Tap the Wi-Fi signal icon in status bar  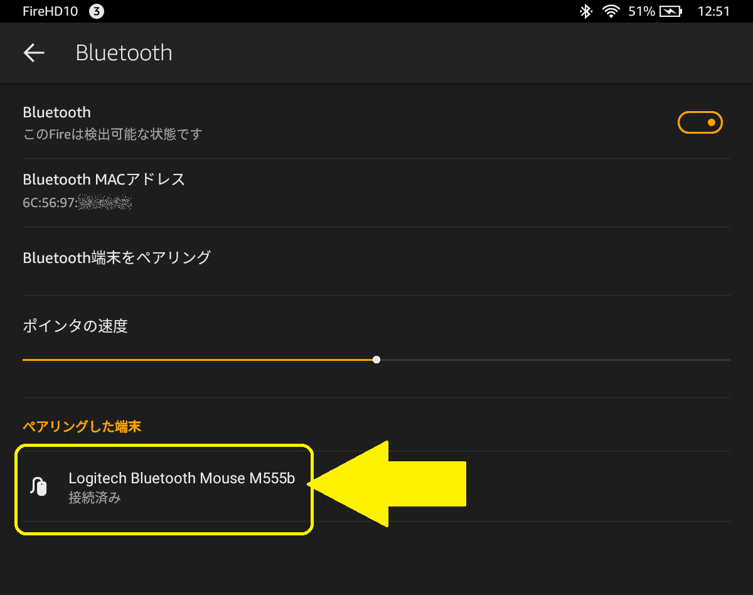611,11
